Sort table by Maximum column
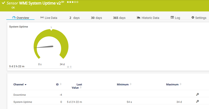209x109 pixels. [x=174, y=84]
